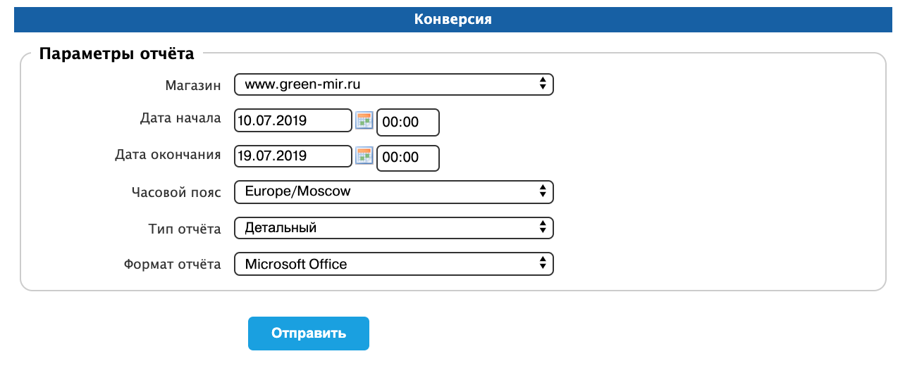The image size is (905, 387).
Task: Focus the end time 00:00 field
Action: point(408,158)
